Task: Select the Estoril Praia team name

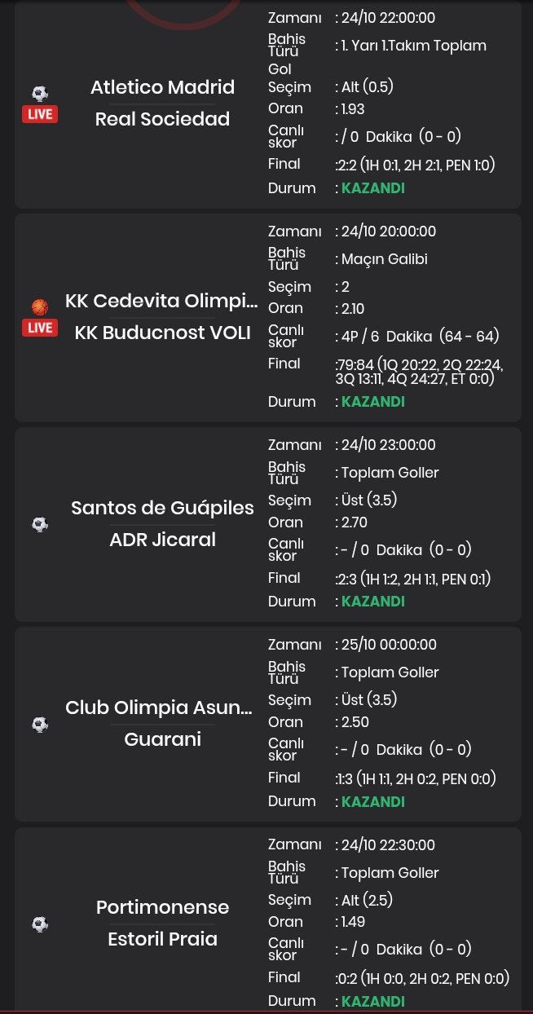Action: (x=162, y=939)
